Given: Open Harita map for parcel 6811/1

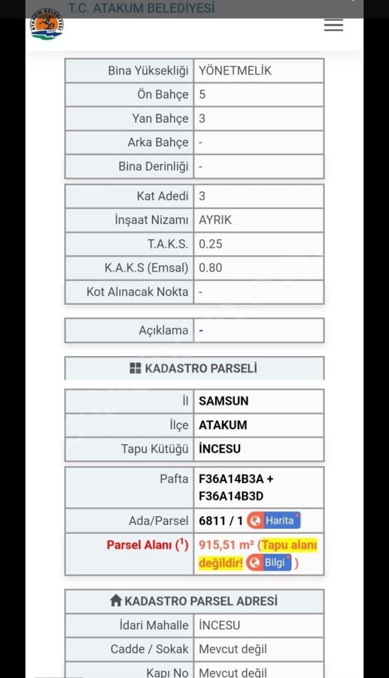Looking at the screenshot, I should [x=274, y=520].
